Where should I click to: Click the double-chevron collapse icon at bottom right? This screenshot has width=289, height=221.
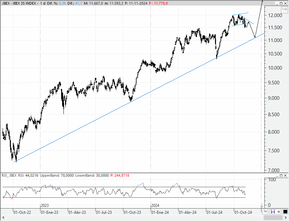coord(265,211)
